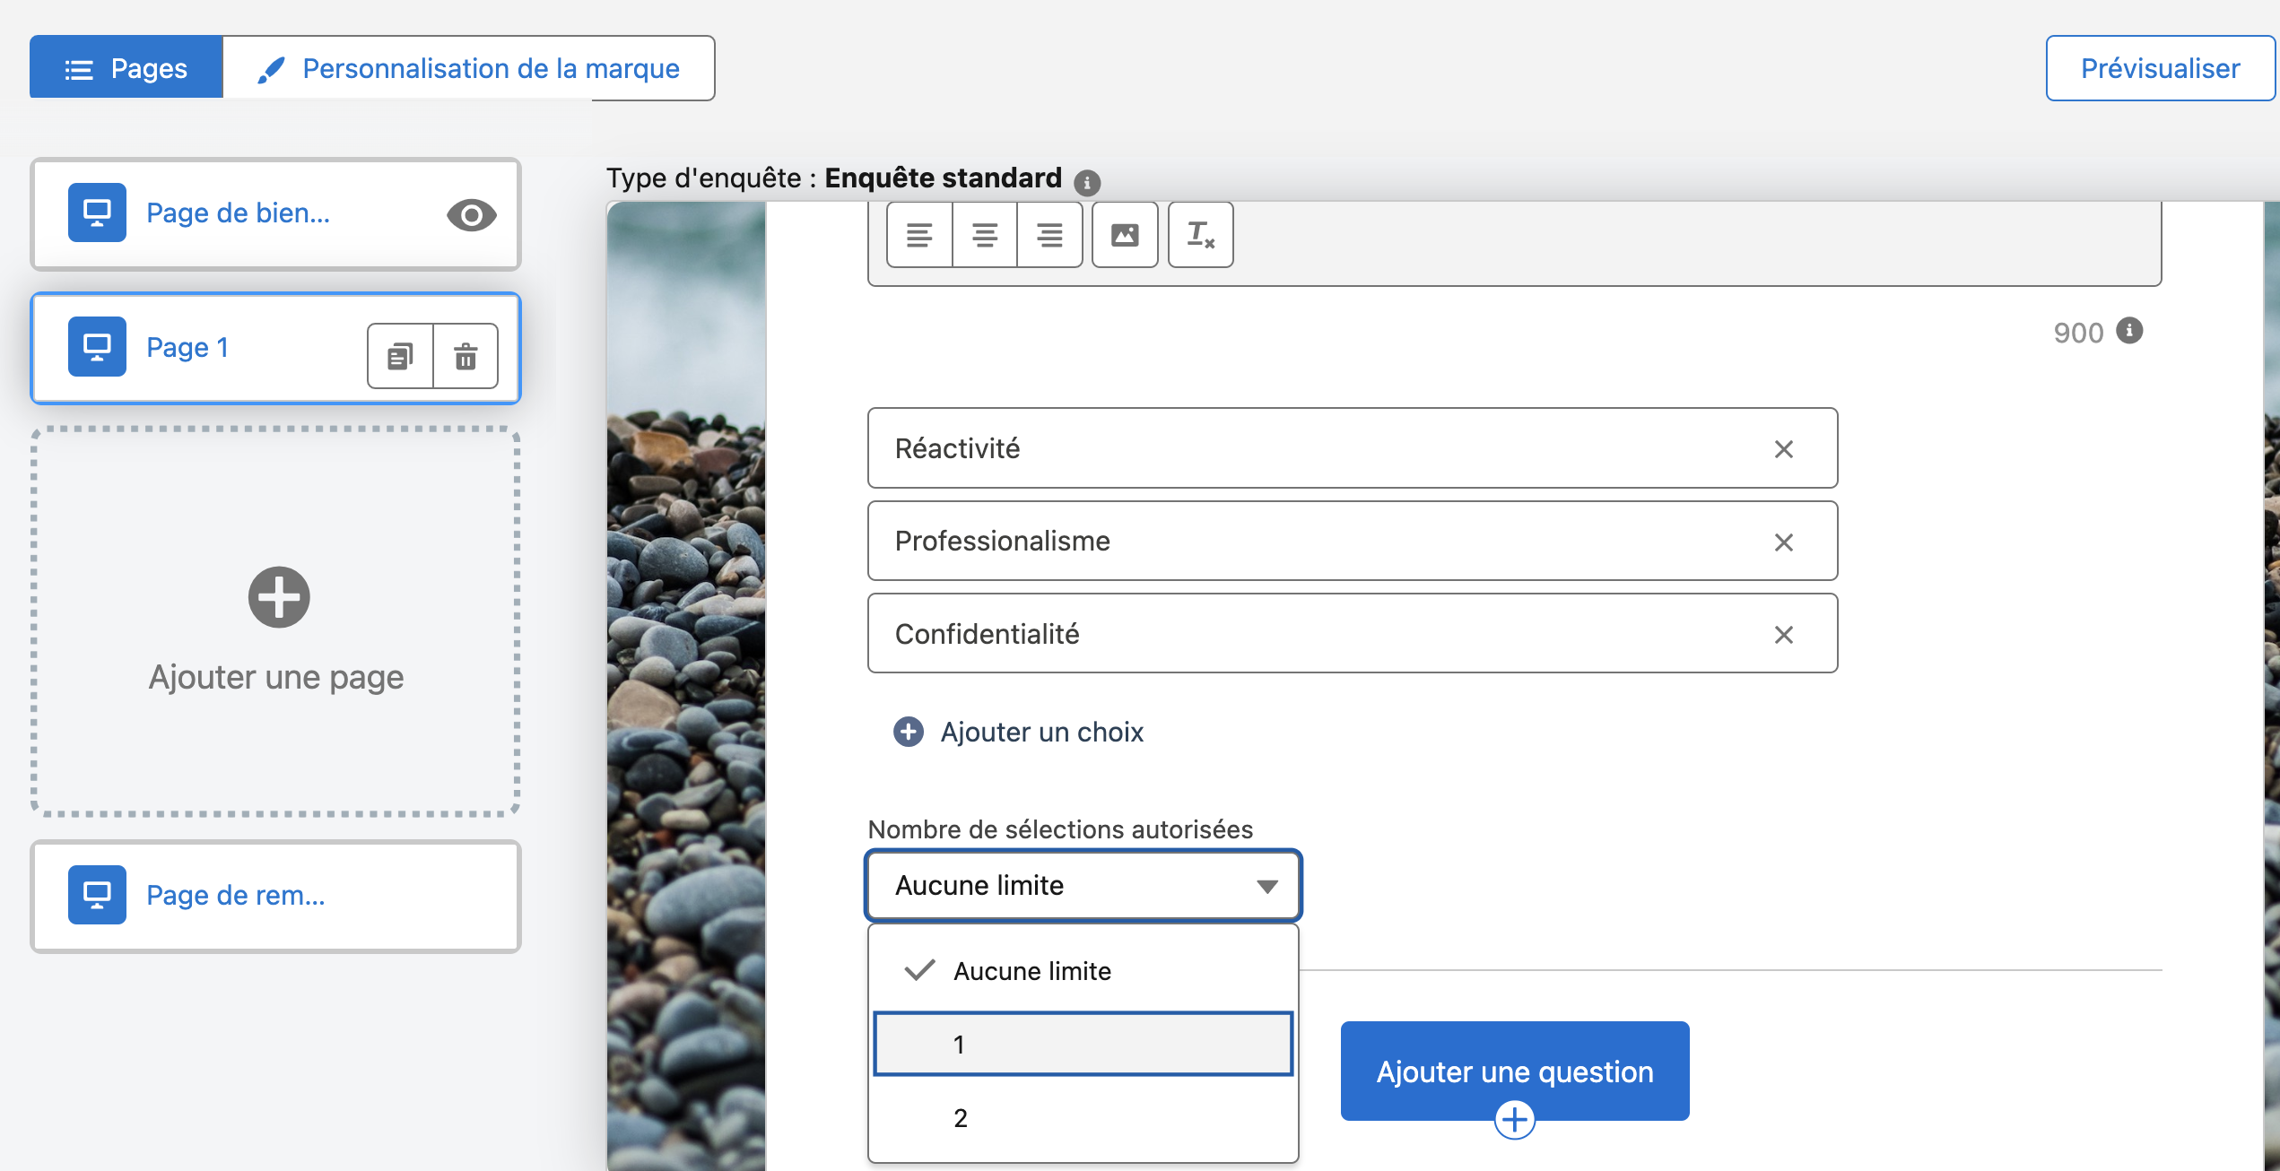Click the align right text icon

coord(1049,235)
